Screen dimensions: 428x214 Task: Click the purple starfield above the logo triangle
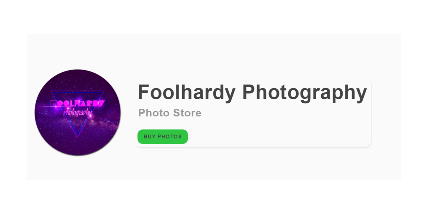click(78, 81)
